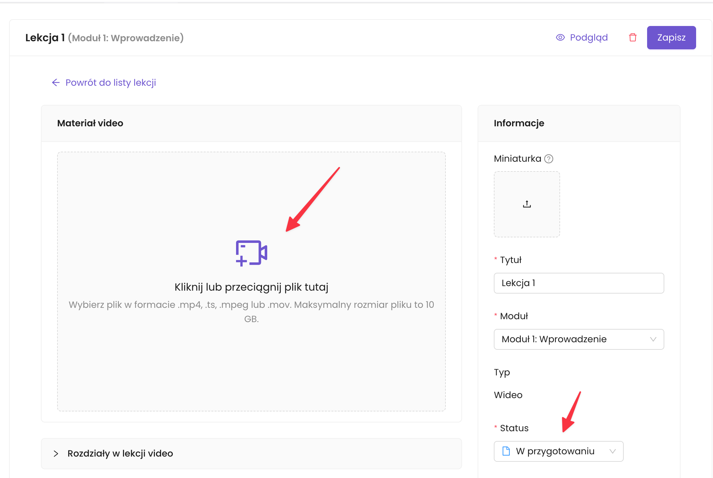Click the Materiał video panel header
Image resolution: width=713 pixels, height=478 pixels.
tap(90, 123)
